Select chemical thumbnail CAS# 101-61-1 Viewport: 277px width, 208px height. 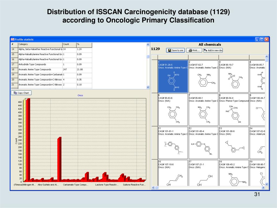click(173, 143)
